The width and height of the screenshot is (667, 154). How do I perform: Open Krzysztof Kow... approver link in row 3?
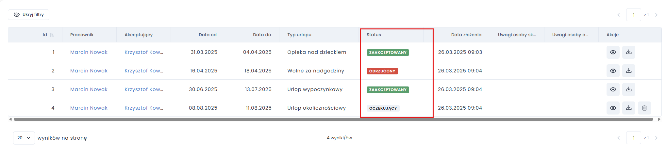tap(143, 89)
